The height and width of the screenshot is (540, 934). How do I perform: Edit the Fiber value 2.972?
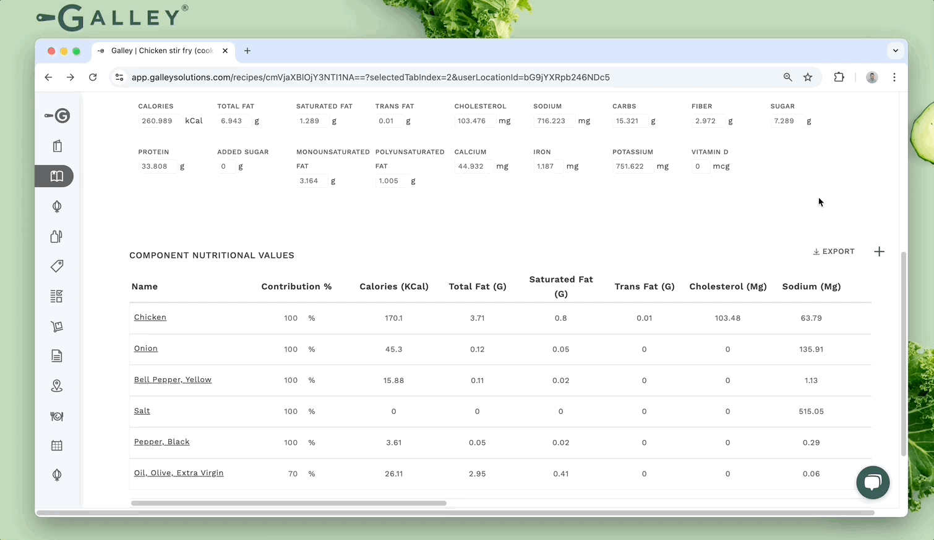[708, 121]
